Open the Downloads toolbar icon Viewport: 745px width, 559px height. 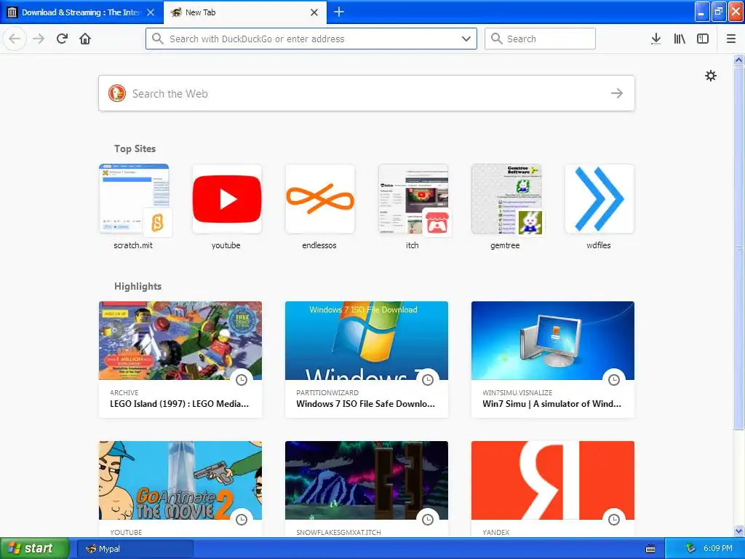[656, 39]
